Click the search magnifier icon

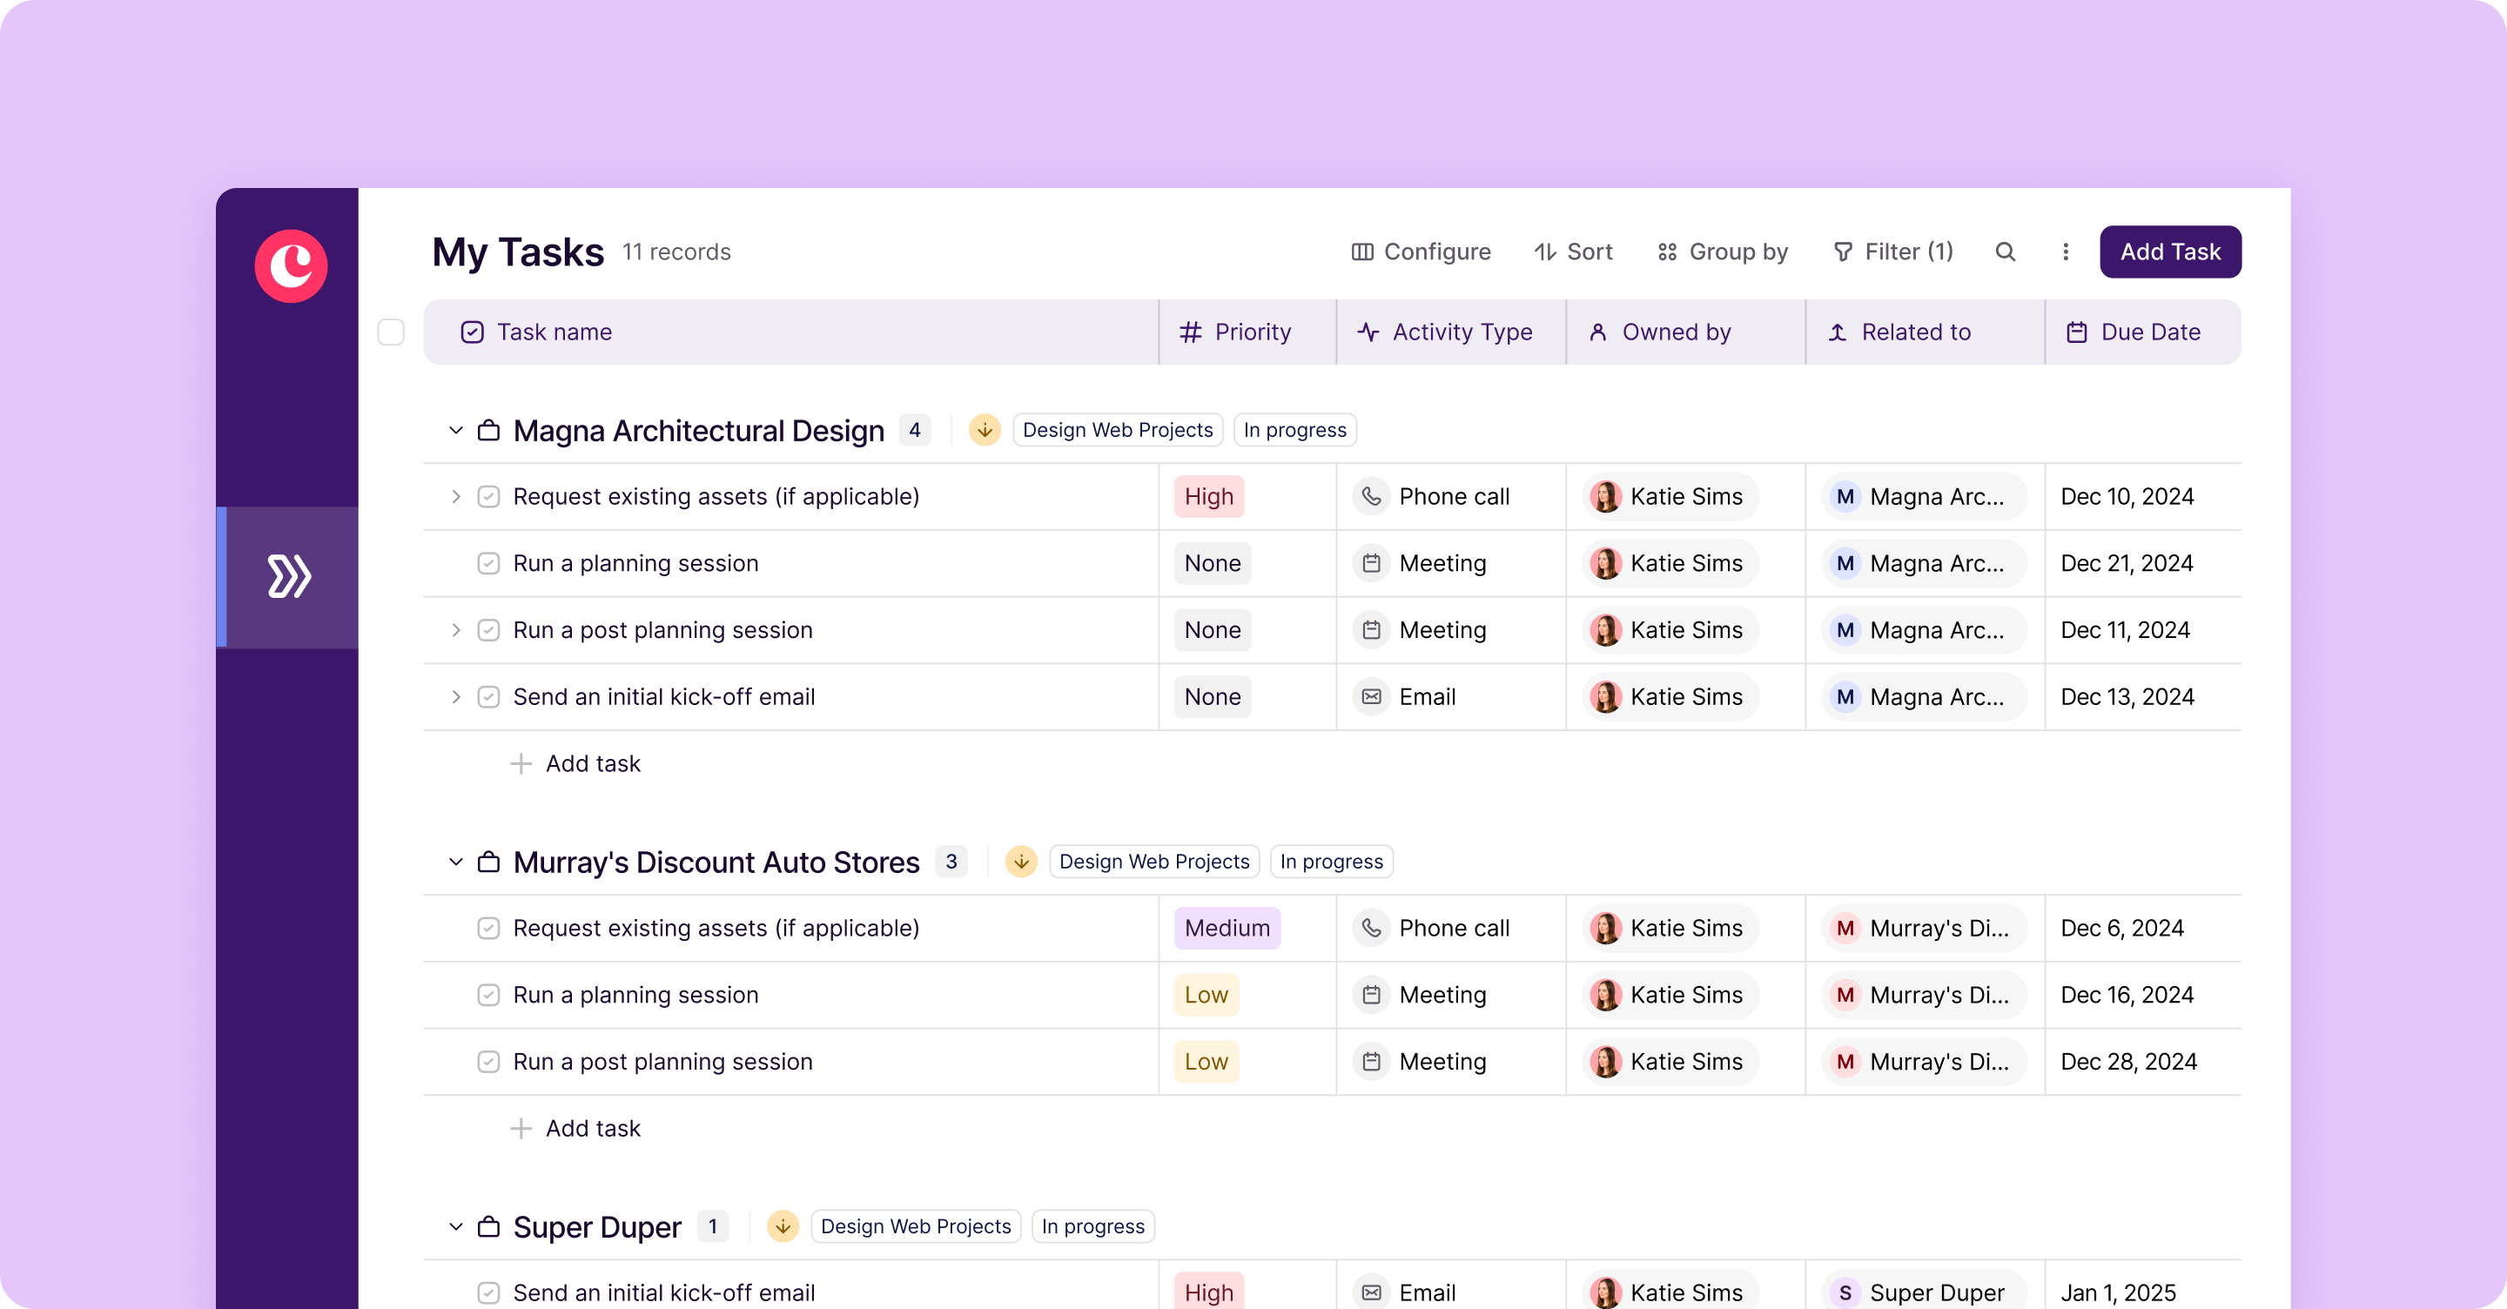point(2005,252)
